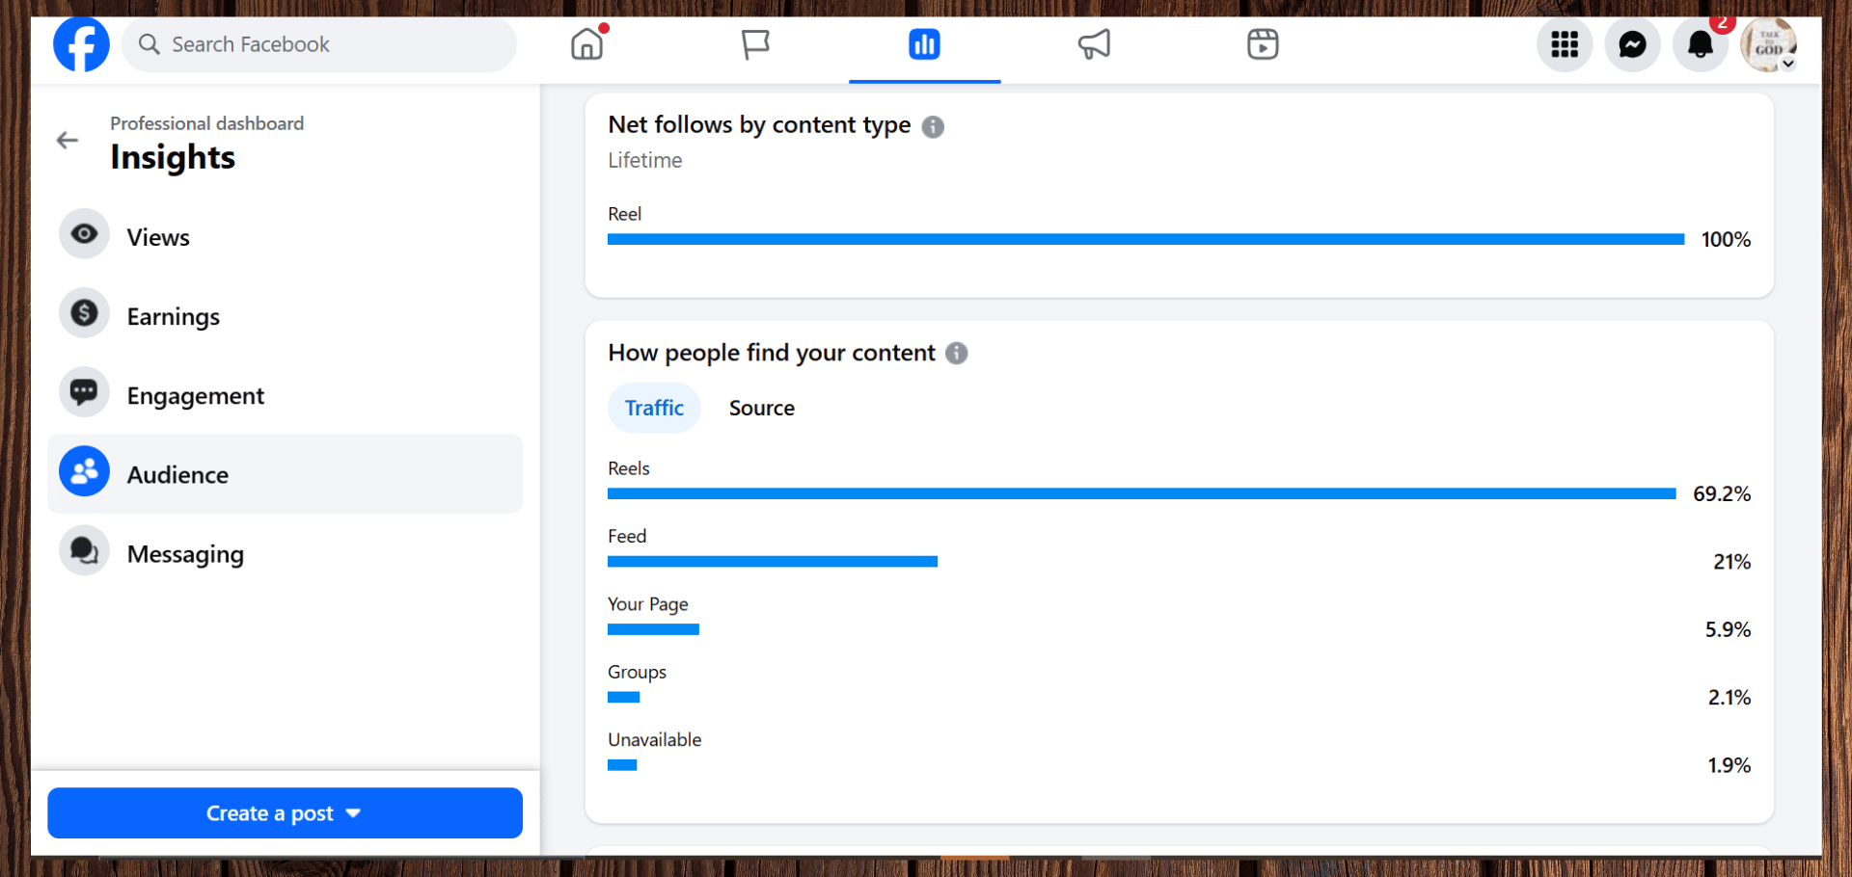Click the Reels 69.2% traffic bar
The image size is (1852, 877).
[1141, 493]
